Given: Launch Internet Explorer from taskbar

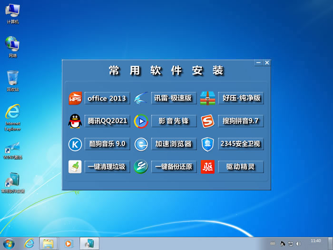Looking at the screenshot, I should click(x=29, y=244).
